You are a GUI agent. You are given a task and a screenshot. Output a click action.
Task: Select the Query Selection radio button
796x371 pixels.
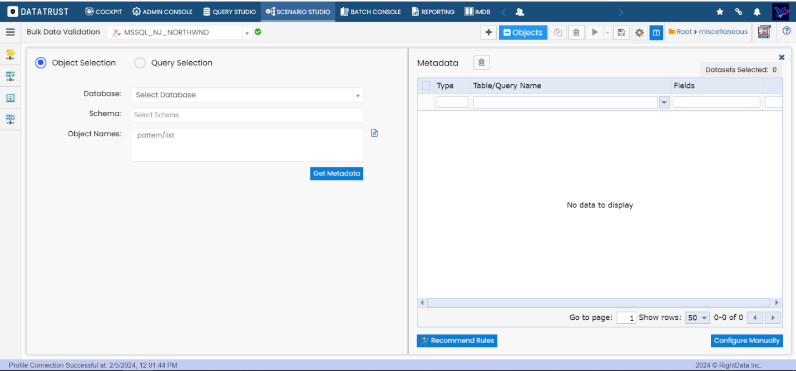140,63
